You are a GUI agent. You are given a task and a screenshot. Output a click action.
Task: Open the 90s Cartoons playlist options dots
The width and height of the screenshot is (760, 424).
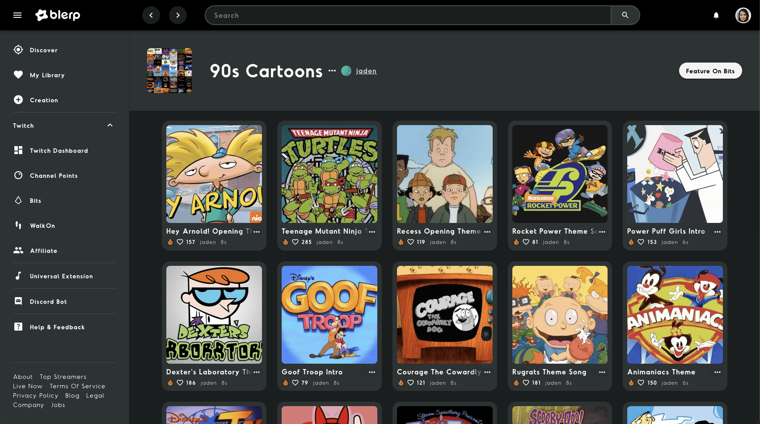coord(332,71)
